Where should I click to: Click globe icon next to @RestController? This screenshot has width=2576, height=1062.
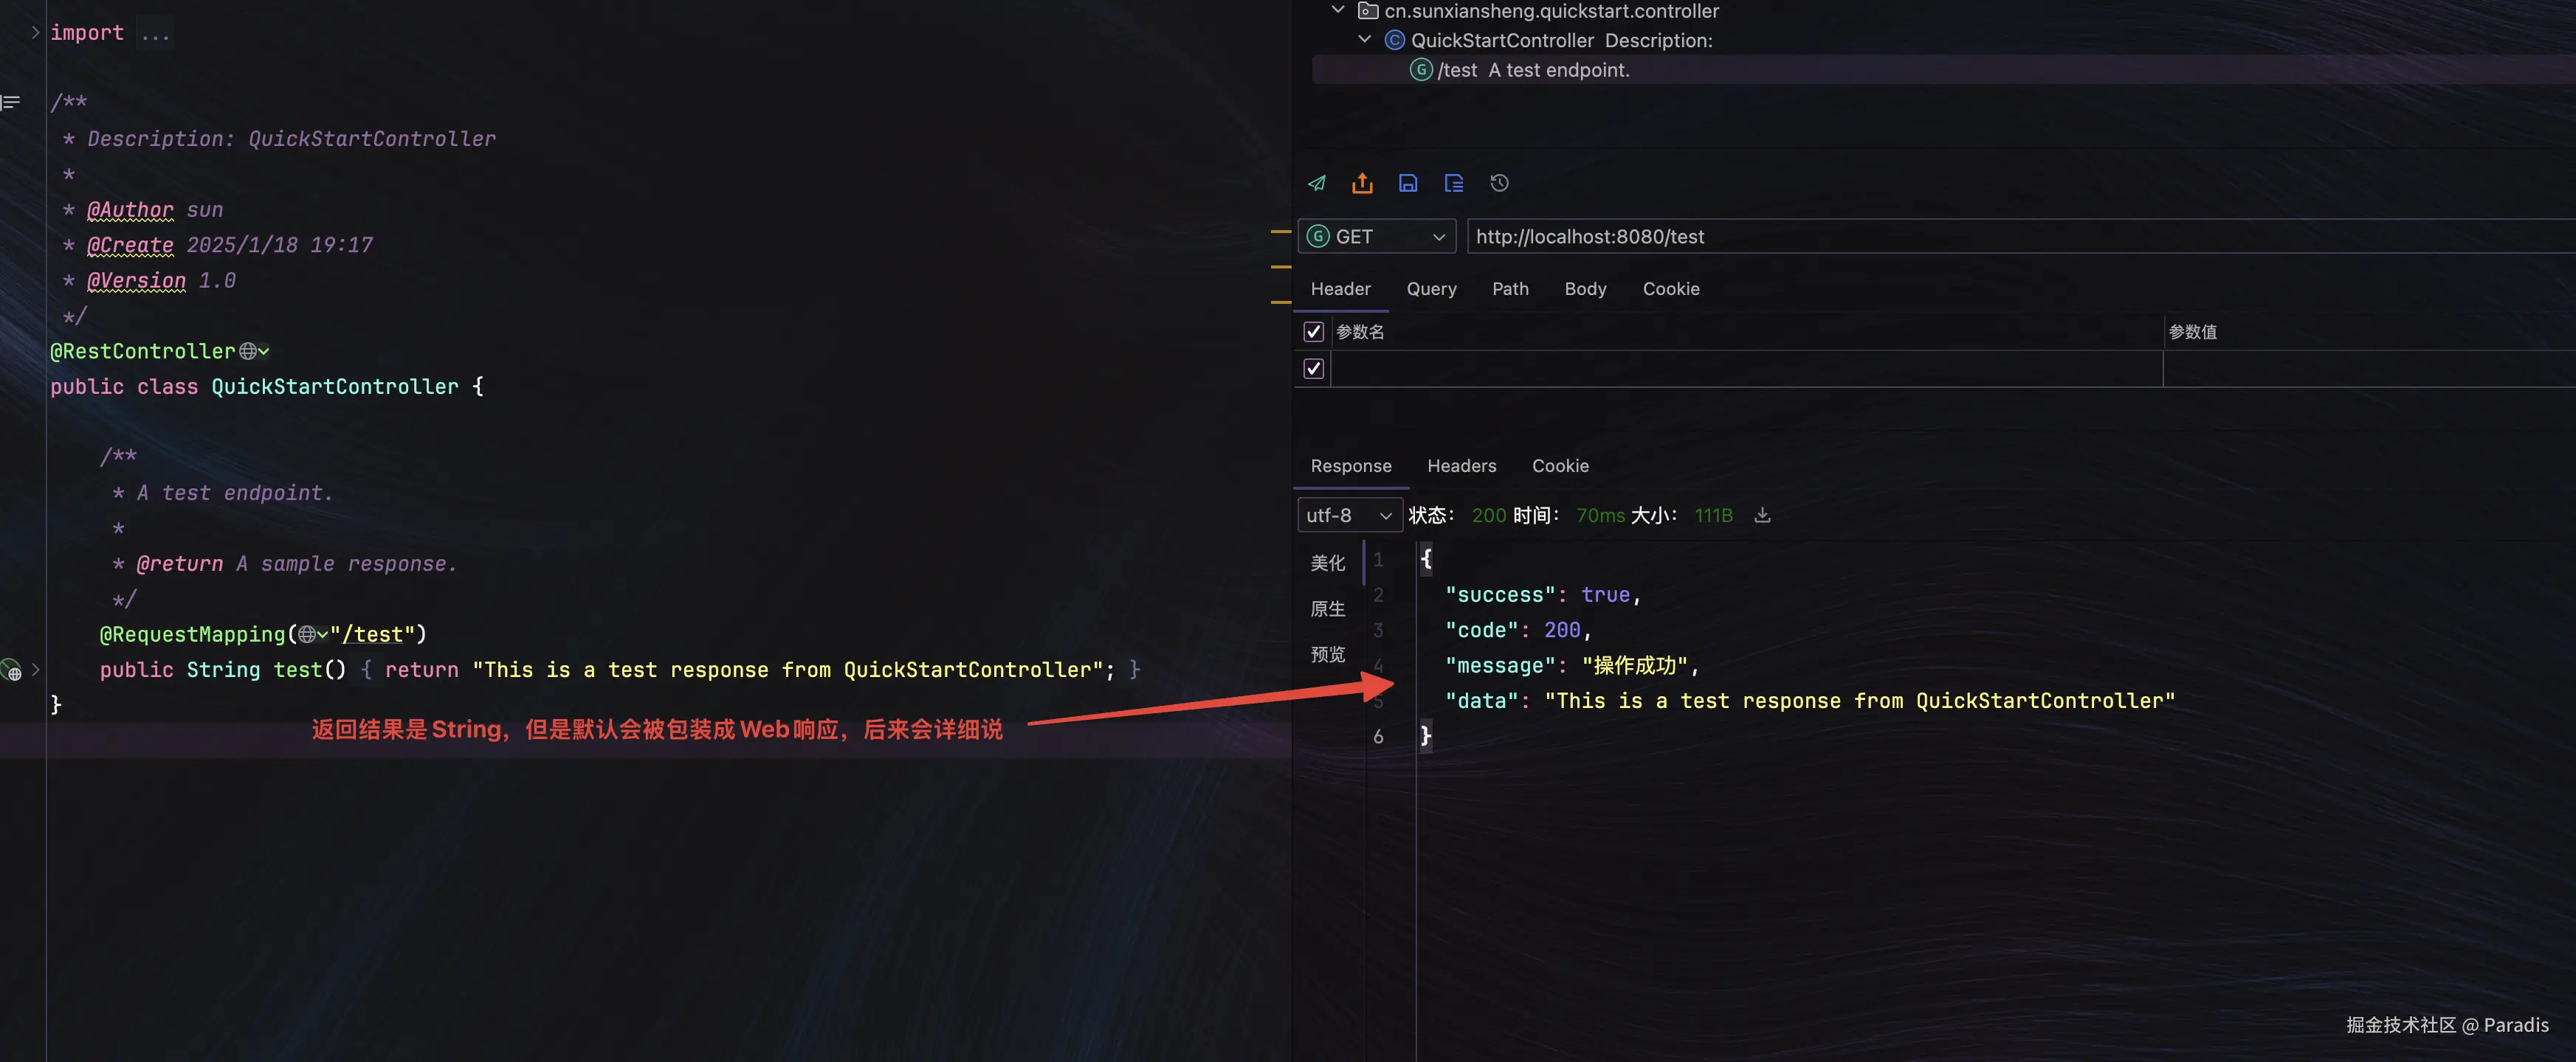pos(248,352)
